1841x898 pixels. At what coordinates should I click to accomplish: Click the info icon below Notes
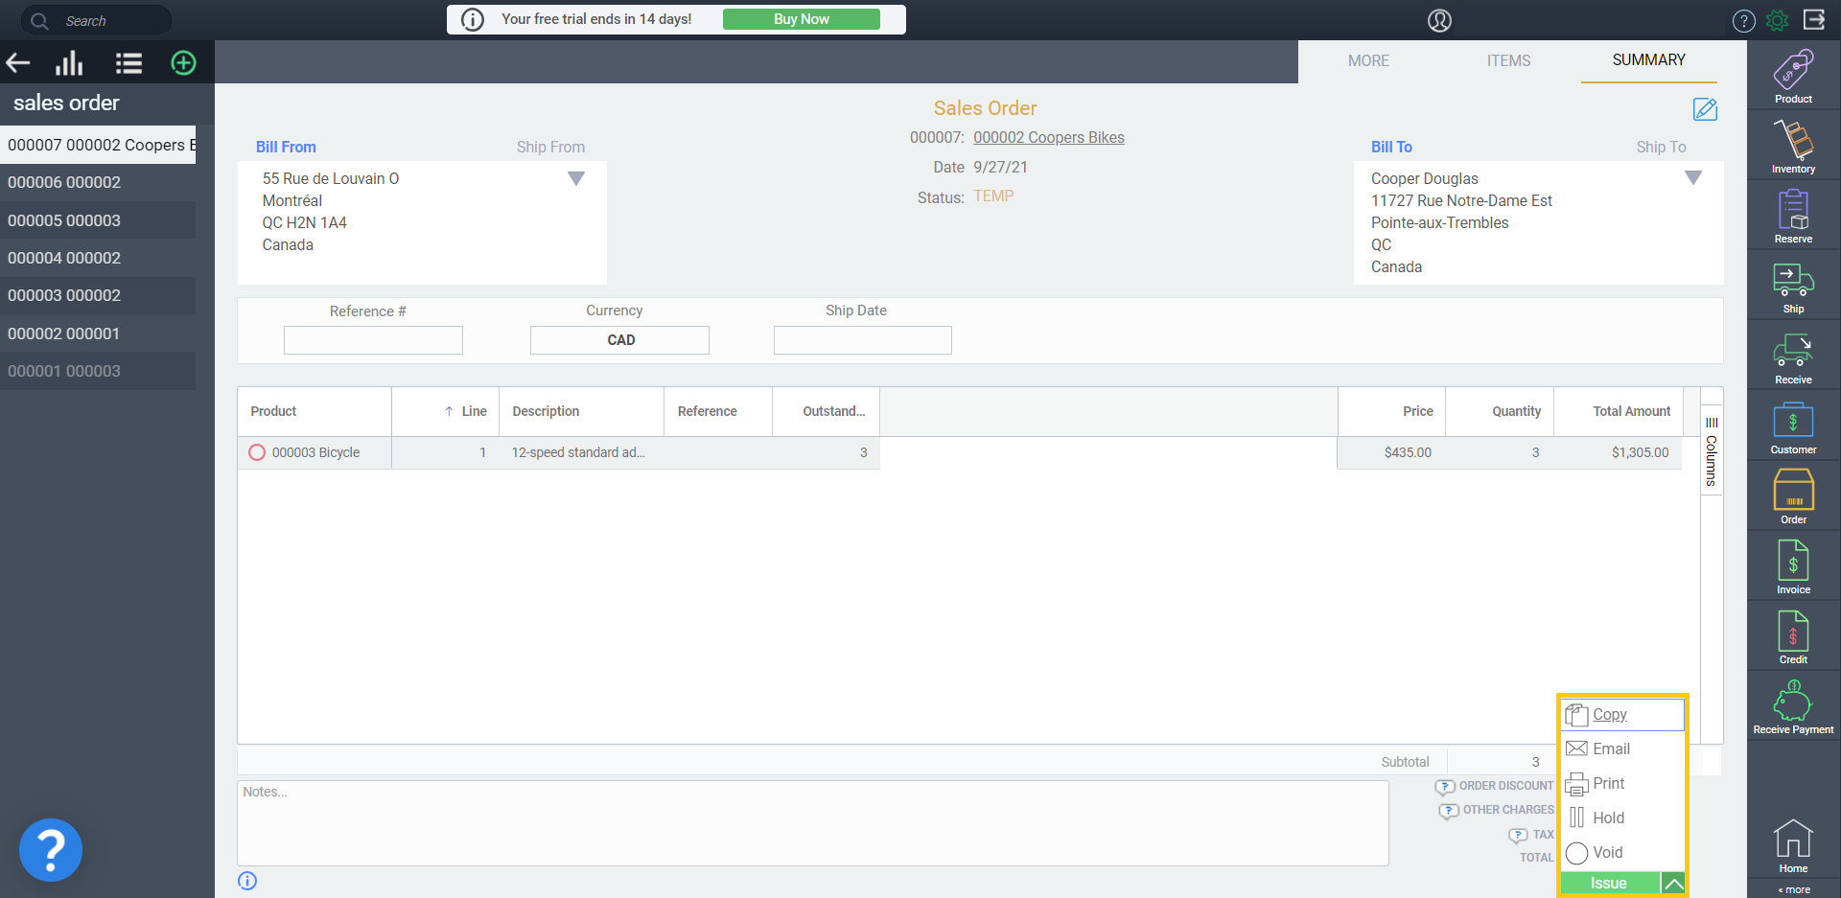(247, 881)
